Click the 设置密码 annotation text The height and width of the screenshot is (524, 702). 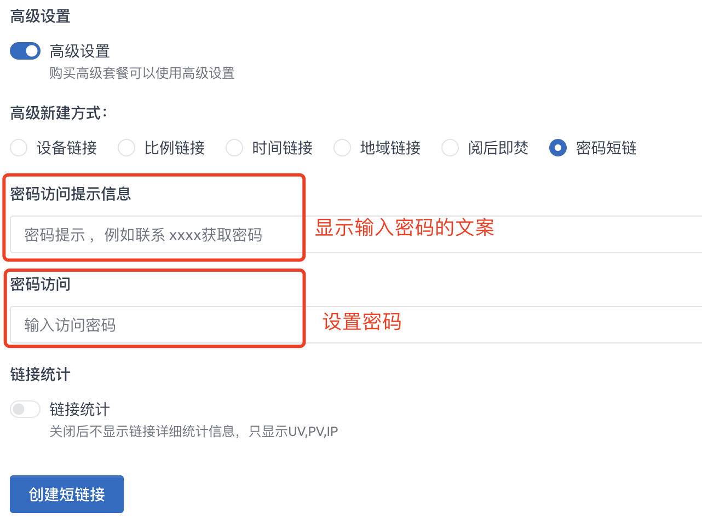point(361,322)
